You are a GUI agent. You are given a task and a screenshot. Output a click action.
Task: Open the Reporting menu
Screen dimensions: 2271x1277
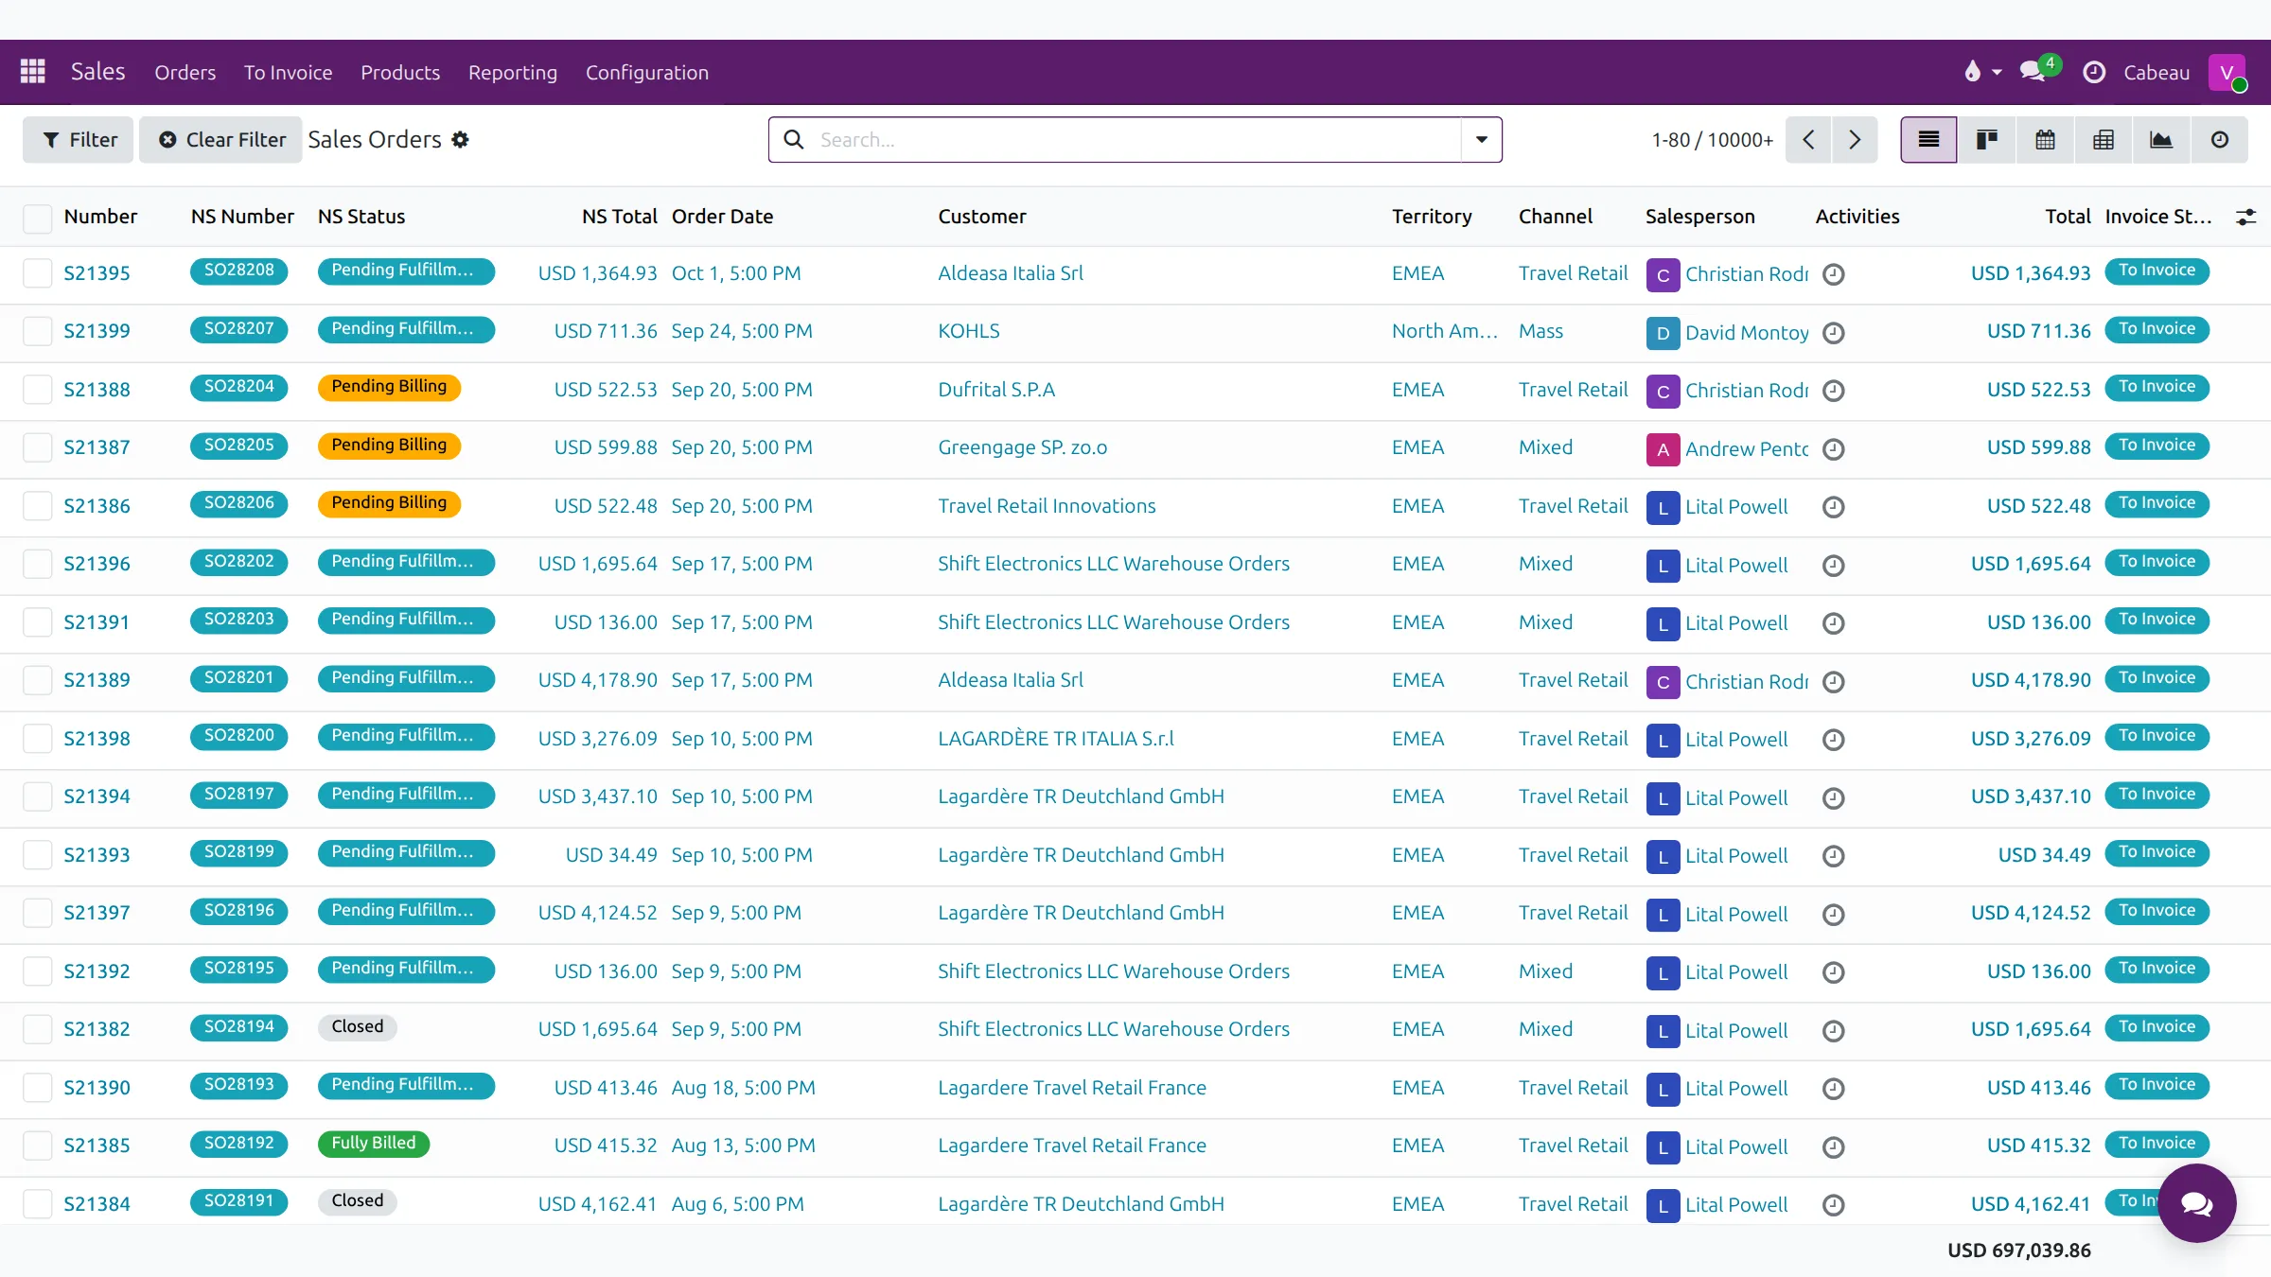[513, 72]
